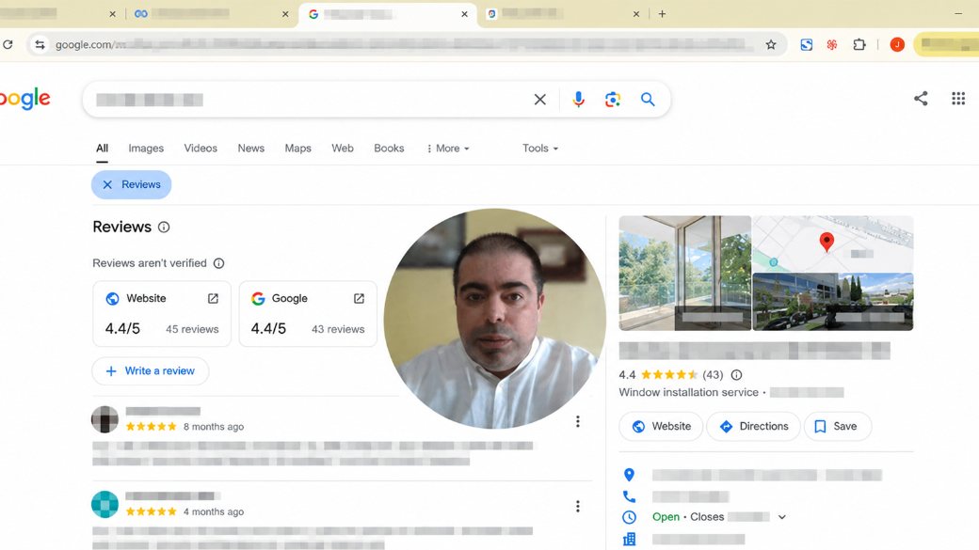The width and height of the screenshot is (979, 550).
Task: Expand the opening hours chevron
Action: point(781,517)
